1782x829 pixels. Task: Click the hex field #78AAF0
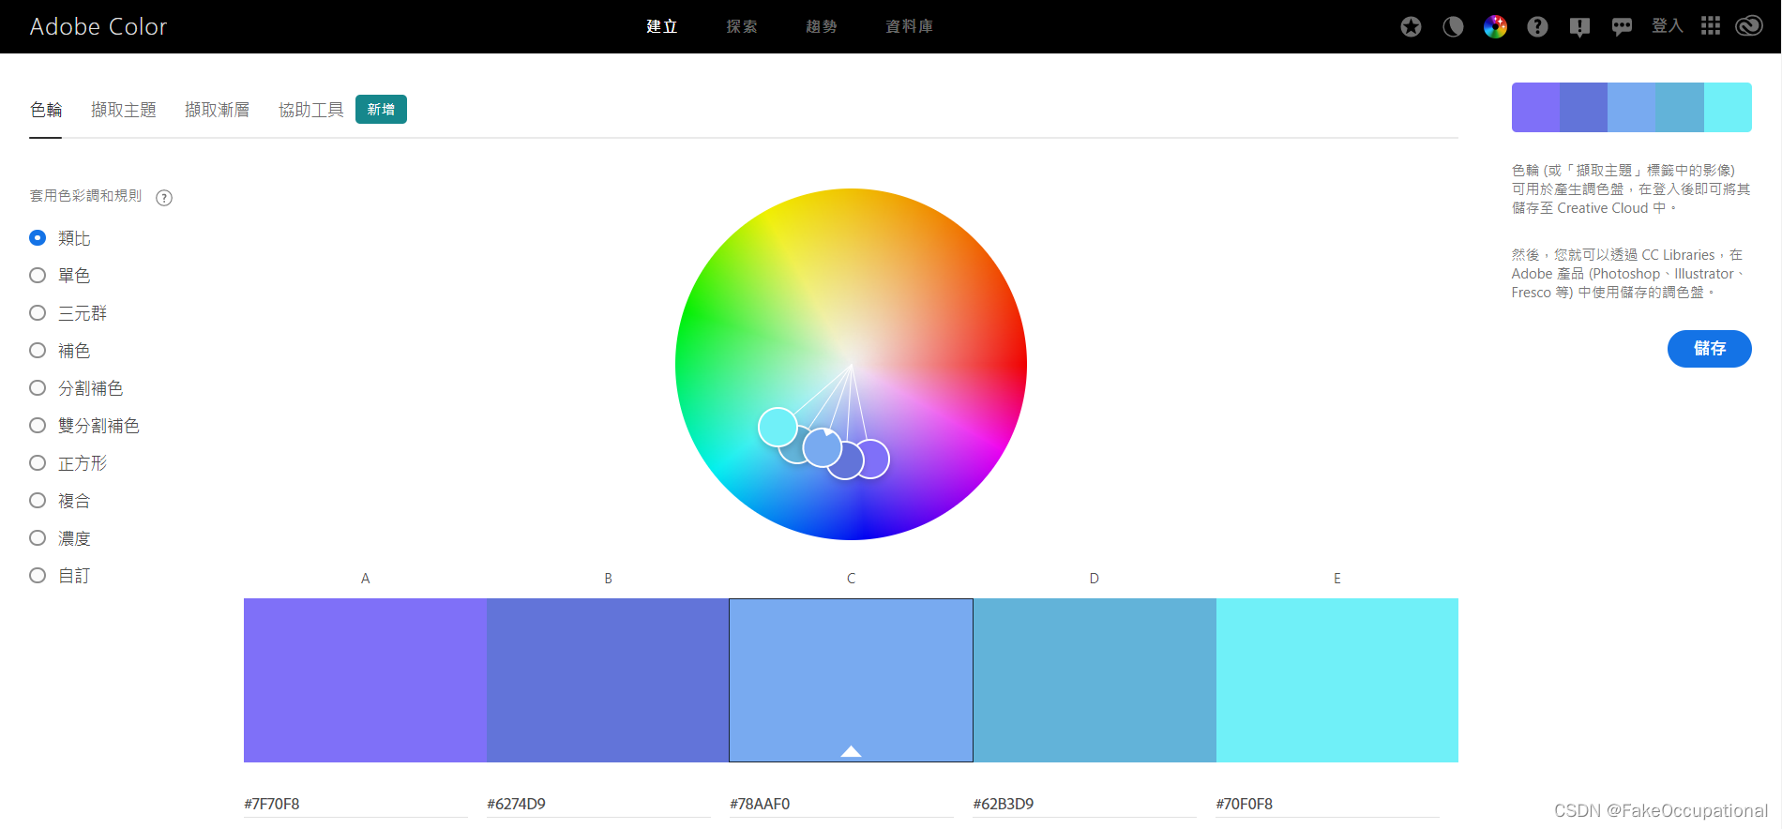pos(841,804)
